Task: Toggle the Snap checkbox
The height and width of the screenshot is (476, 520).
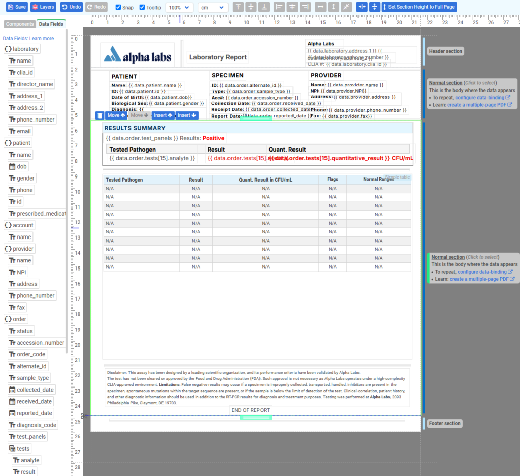Action: click(118, 7)
